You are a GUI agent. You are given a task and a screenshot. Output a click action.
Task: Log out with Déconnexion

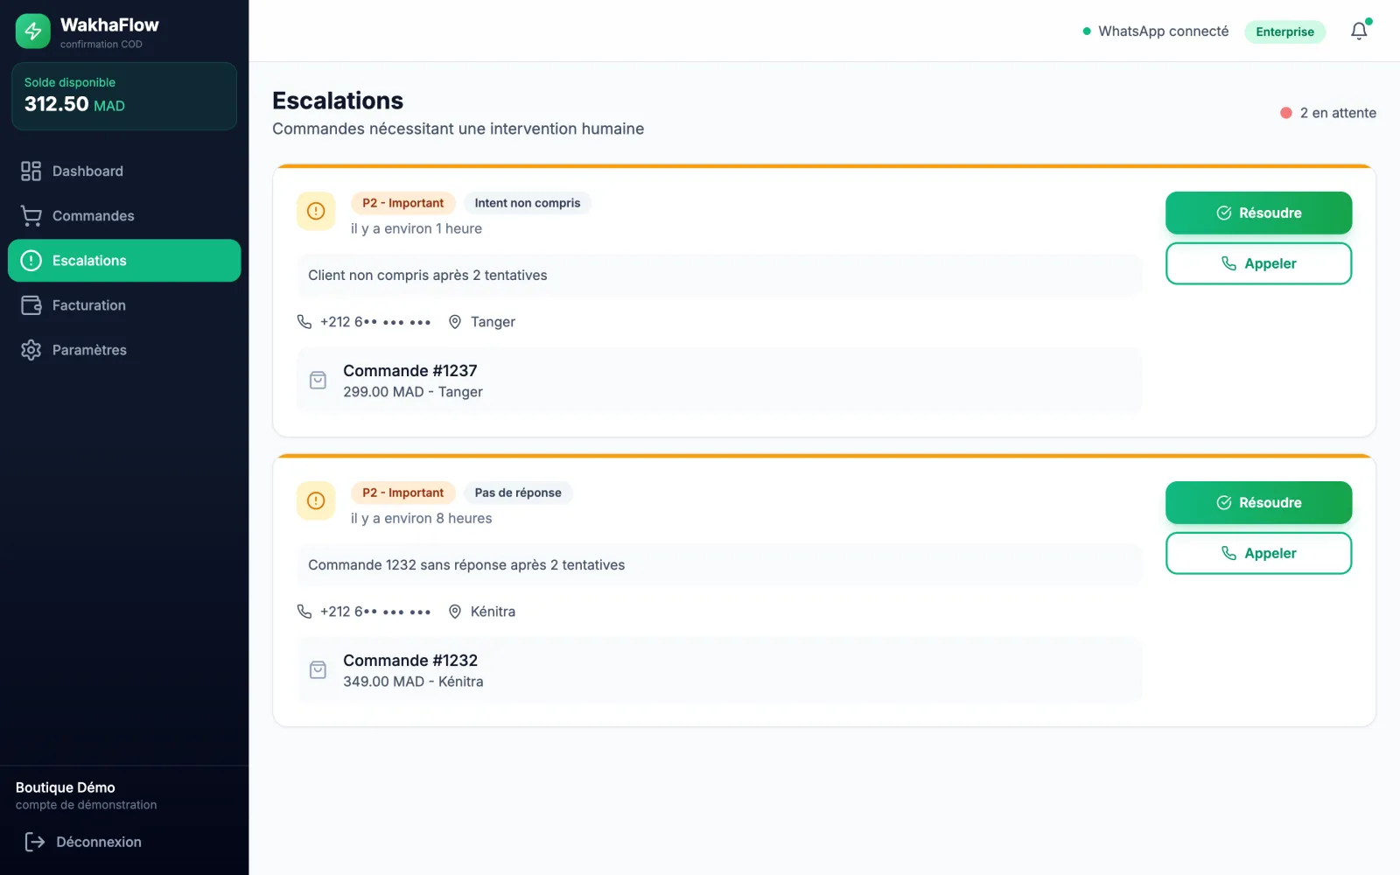(83, 842)
